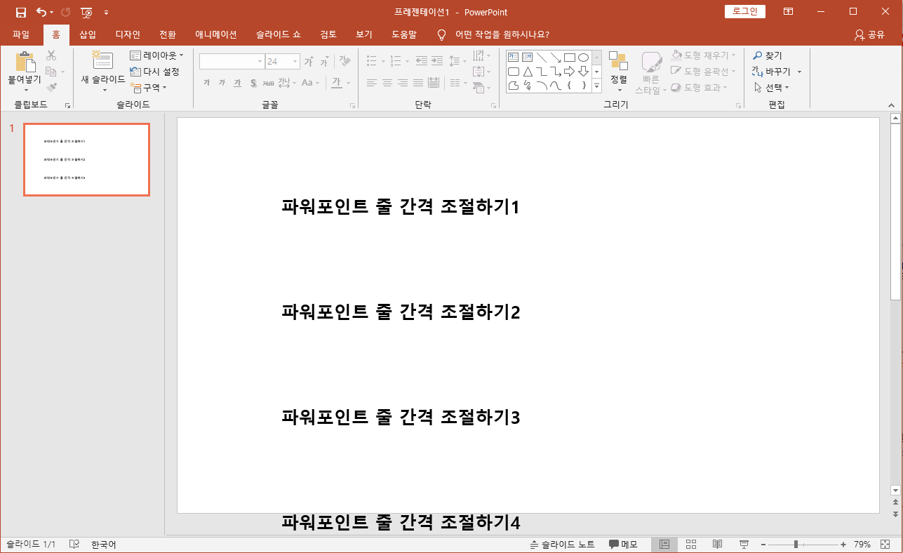
Task: Toggle Justify alignment for paragraph
Action: 418,83
